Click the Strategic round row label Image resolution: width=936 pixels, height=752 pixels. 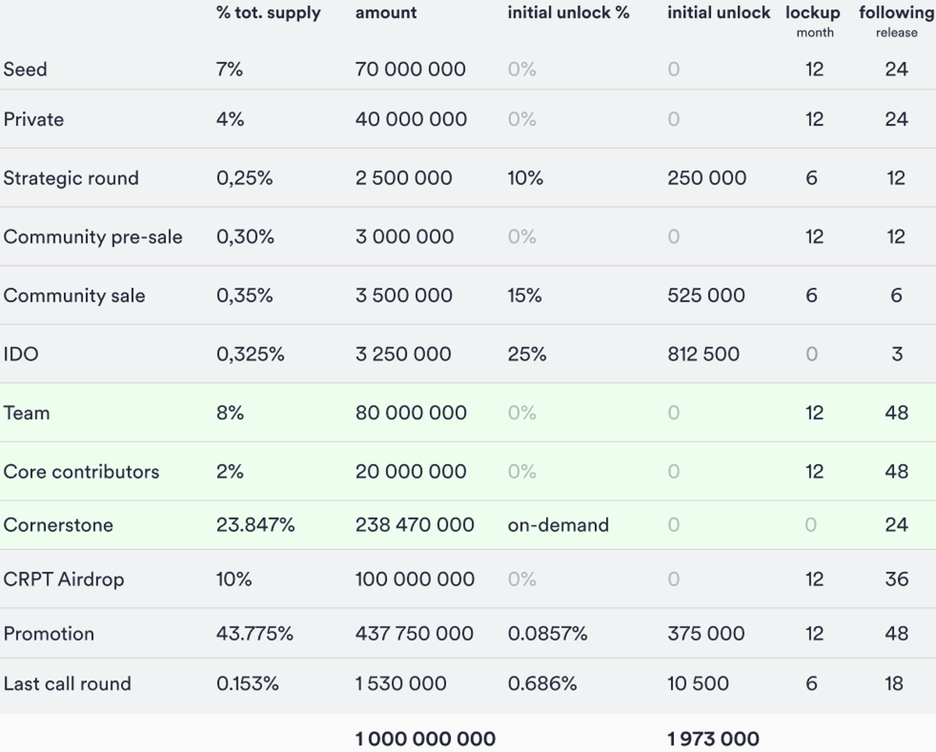pos(71,178)
